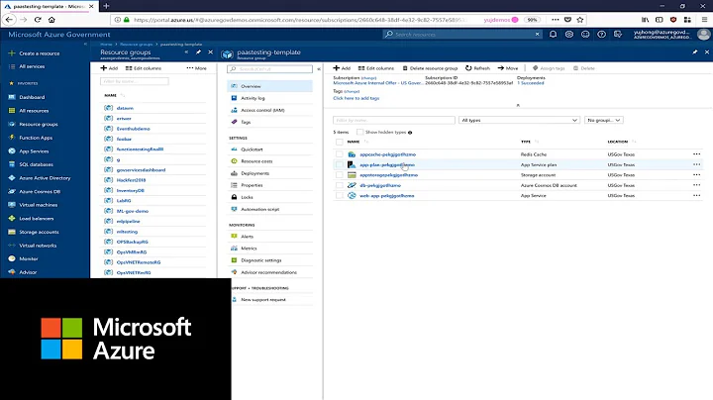713x400 pixels.
Task: Open ellipsis menu for App Service plan row
Action: [x=696, y=164]
